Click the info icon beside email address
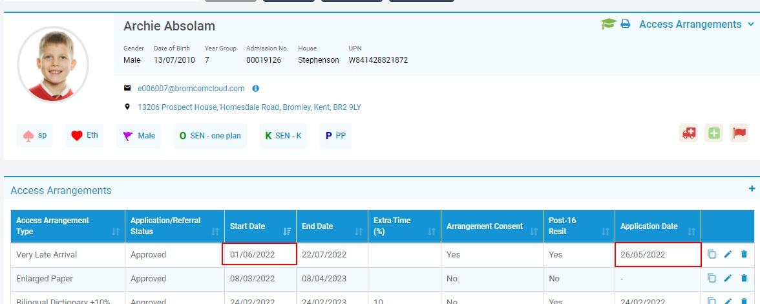This screenshot has width=760, height=304. (x=256, y=89)
